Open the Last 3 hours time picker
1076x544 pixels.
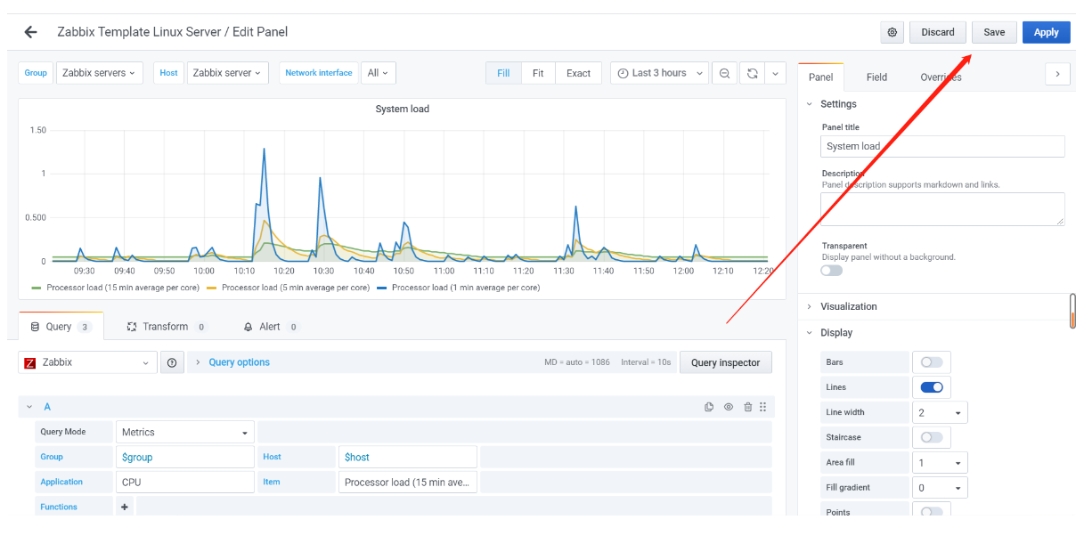coord(660,73)
